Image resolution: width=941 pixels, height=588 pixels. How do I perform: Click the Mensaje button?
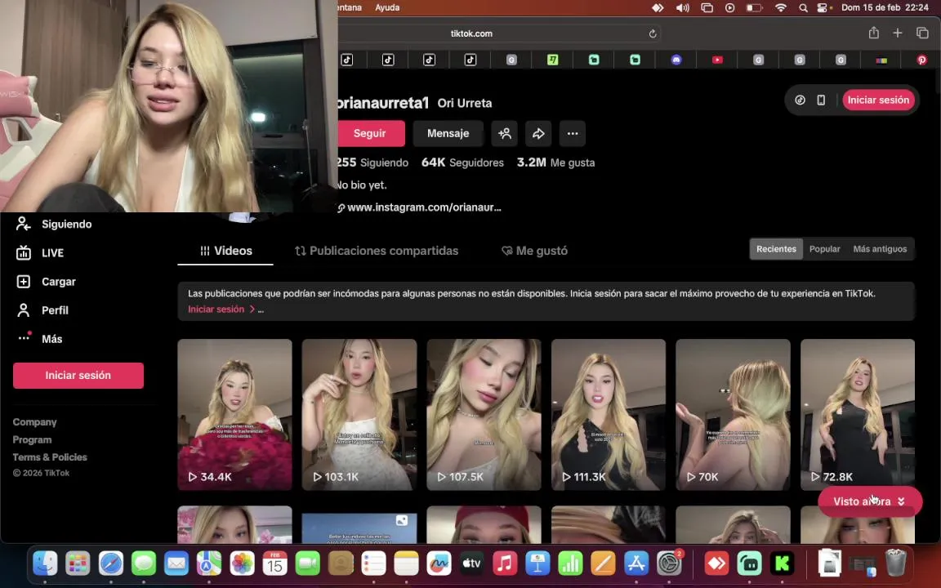point(448,133)
